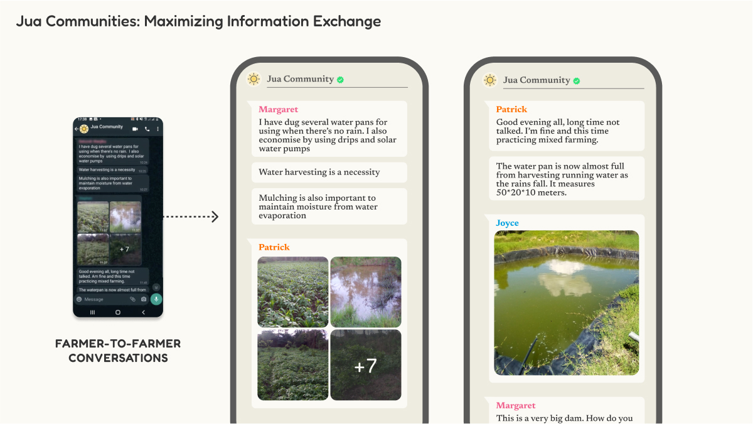Click 'Farmer-to-Farmer Conversations' caption
Image resolution: width=753 pixels, height=424 pixels.
coord(118,351)
